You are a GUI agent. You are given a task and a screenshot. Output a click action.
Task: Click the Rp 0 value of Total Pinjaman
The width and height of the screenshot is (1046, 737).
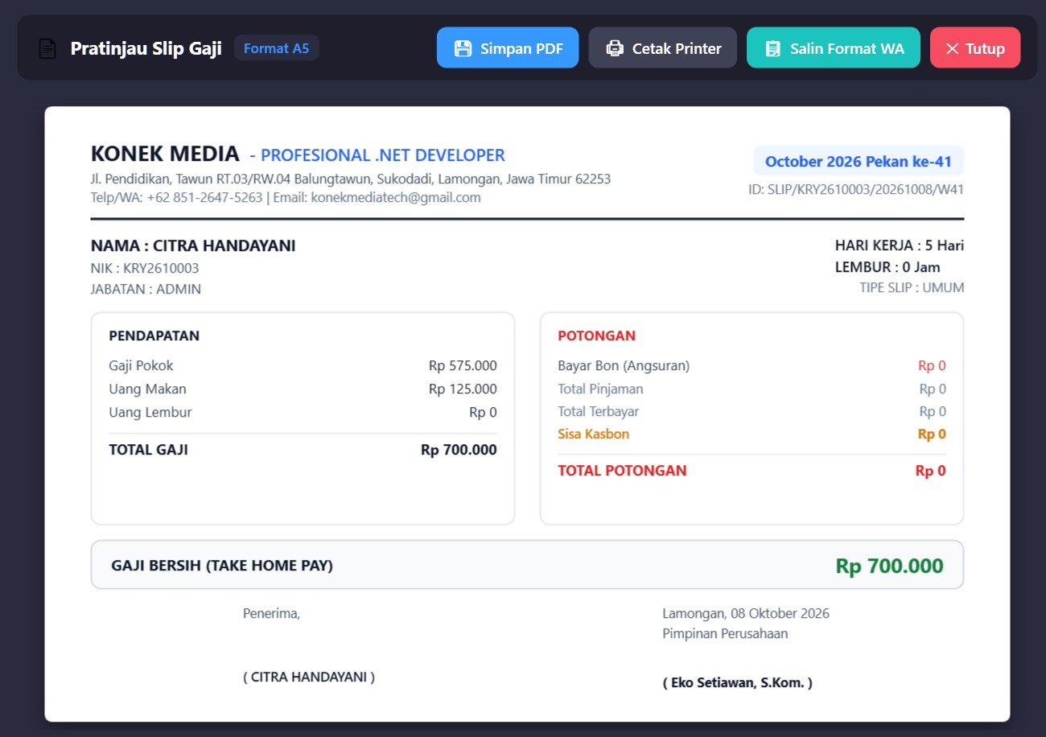pos(933,389)
